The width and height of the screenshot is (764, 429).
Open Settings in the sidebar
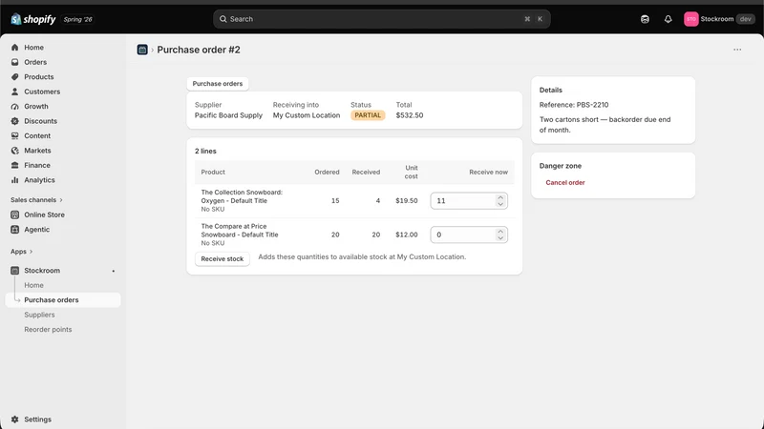(x=63, y=419)
